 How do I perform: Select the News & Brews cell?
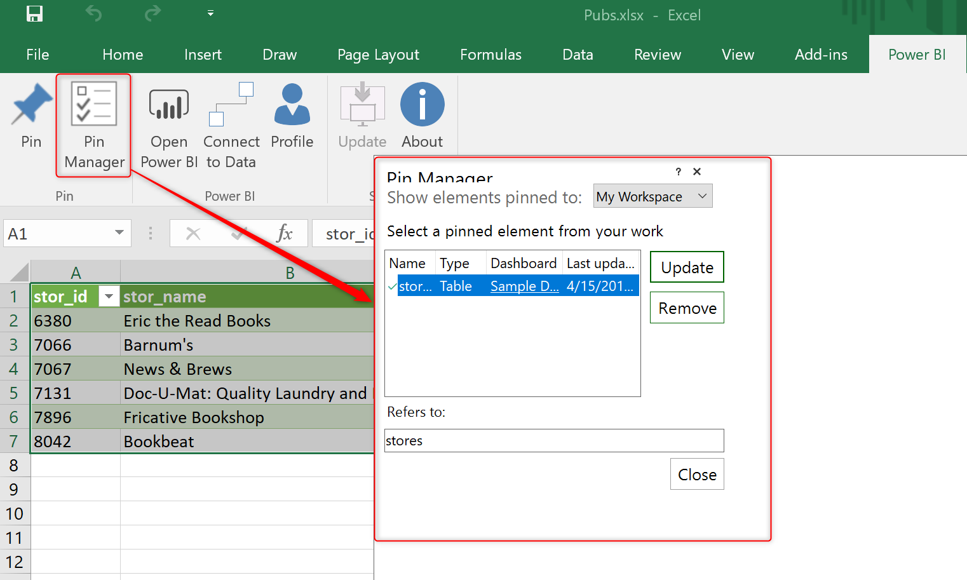pyautogui.click(x=247, y=369)
